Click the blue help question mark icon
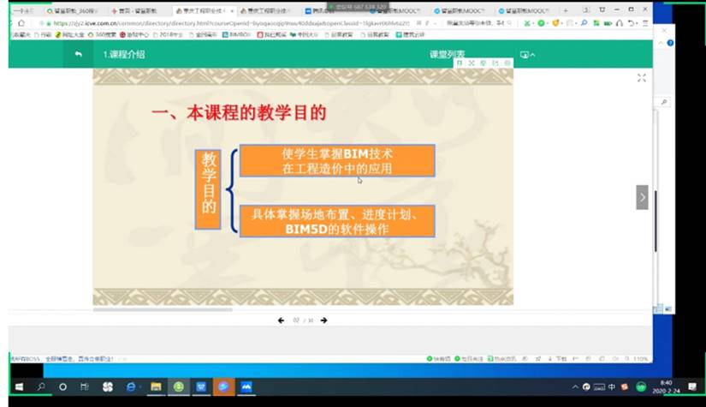Image resolution: width=706 pixels, height=407 pixels. point(670,43)
